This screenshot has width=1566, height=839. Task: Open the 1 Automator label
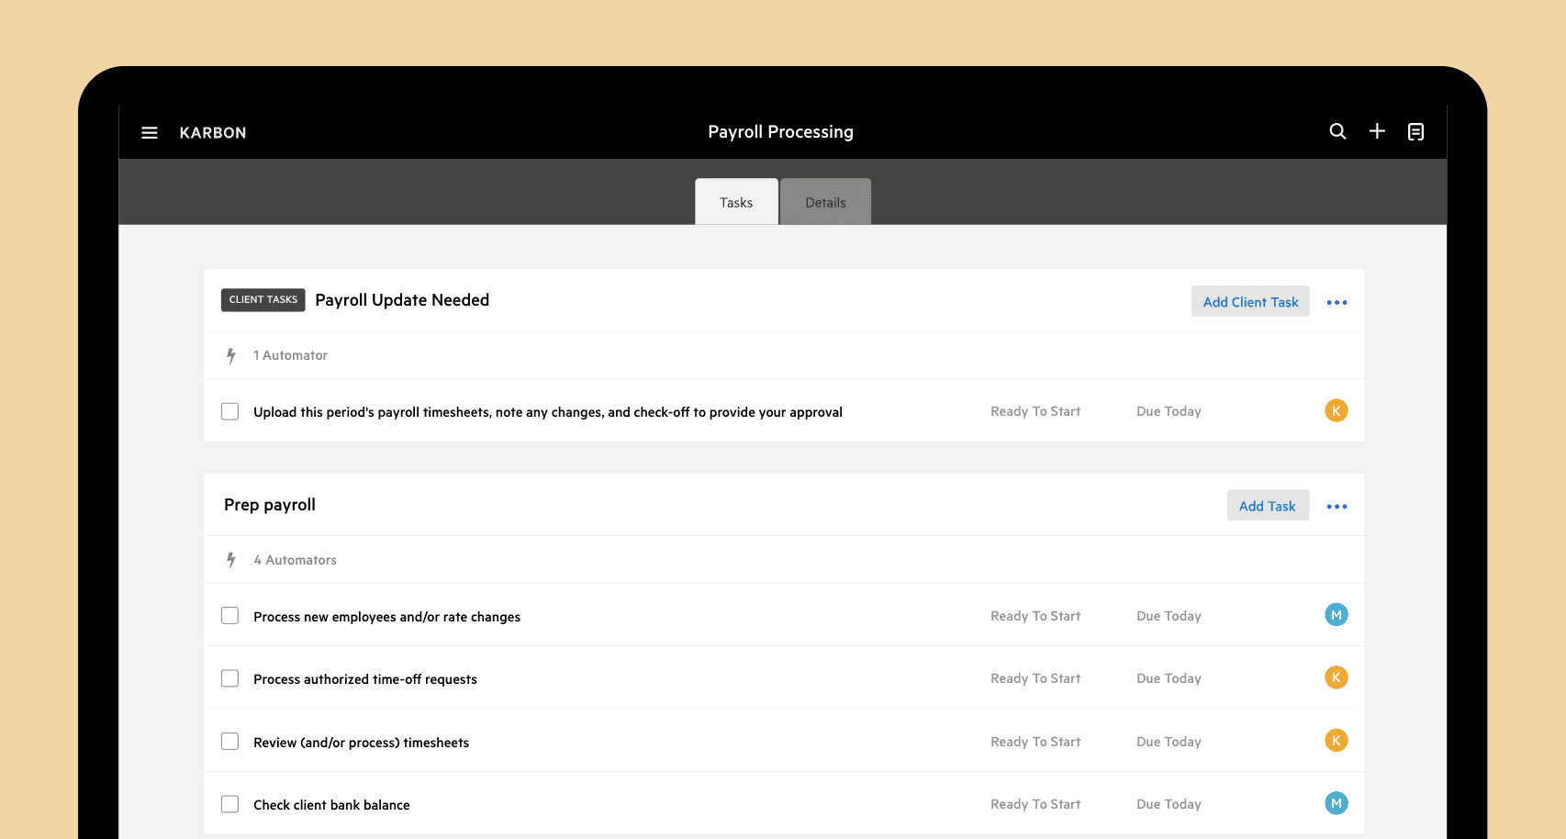tap(290, 355)
